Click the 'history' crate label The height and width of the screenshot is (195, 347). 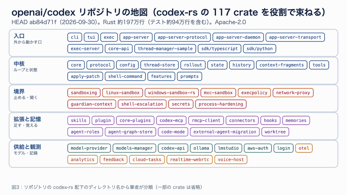pyautogui.click(x=242, y=65)
